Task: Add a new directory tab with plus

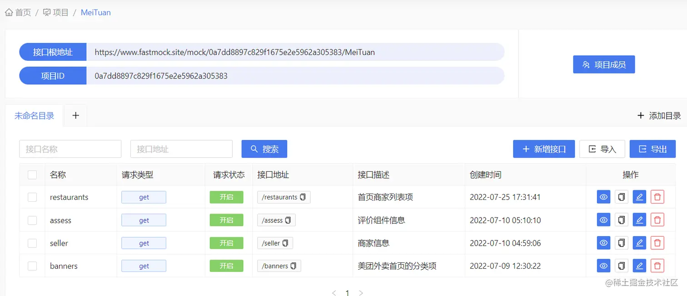Action: click(75, 116)
